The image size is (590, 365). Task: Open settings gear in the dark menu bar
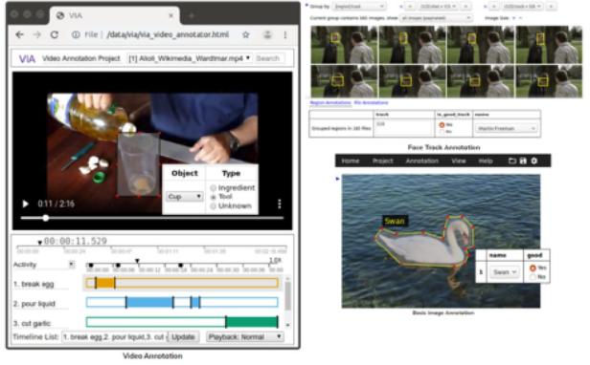coord(534,161)
